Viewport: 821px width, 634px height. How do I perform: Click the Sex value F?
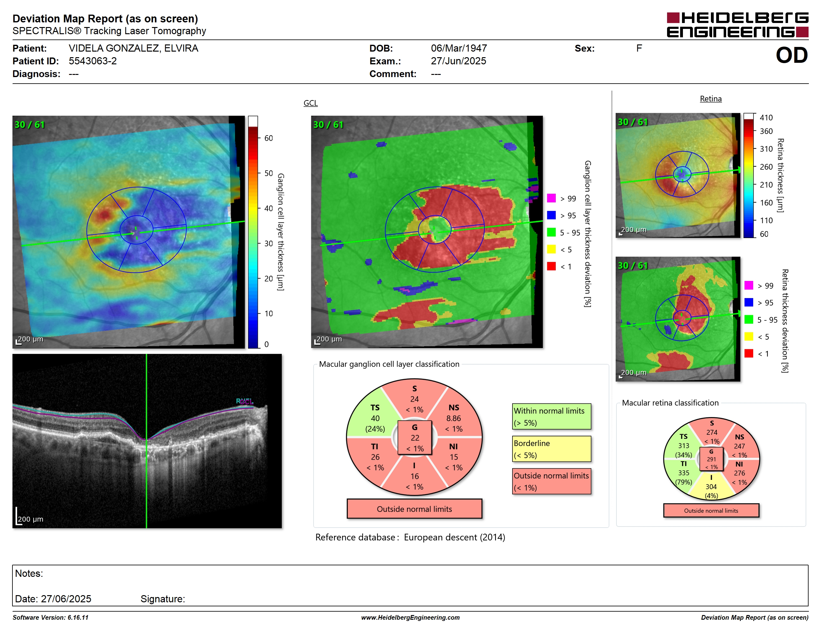tap(639, 48)
